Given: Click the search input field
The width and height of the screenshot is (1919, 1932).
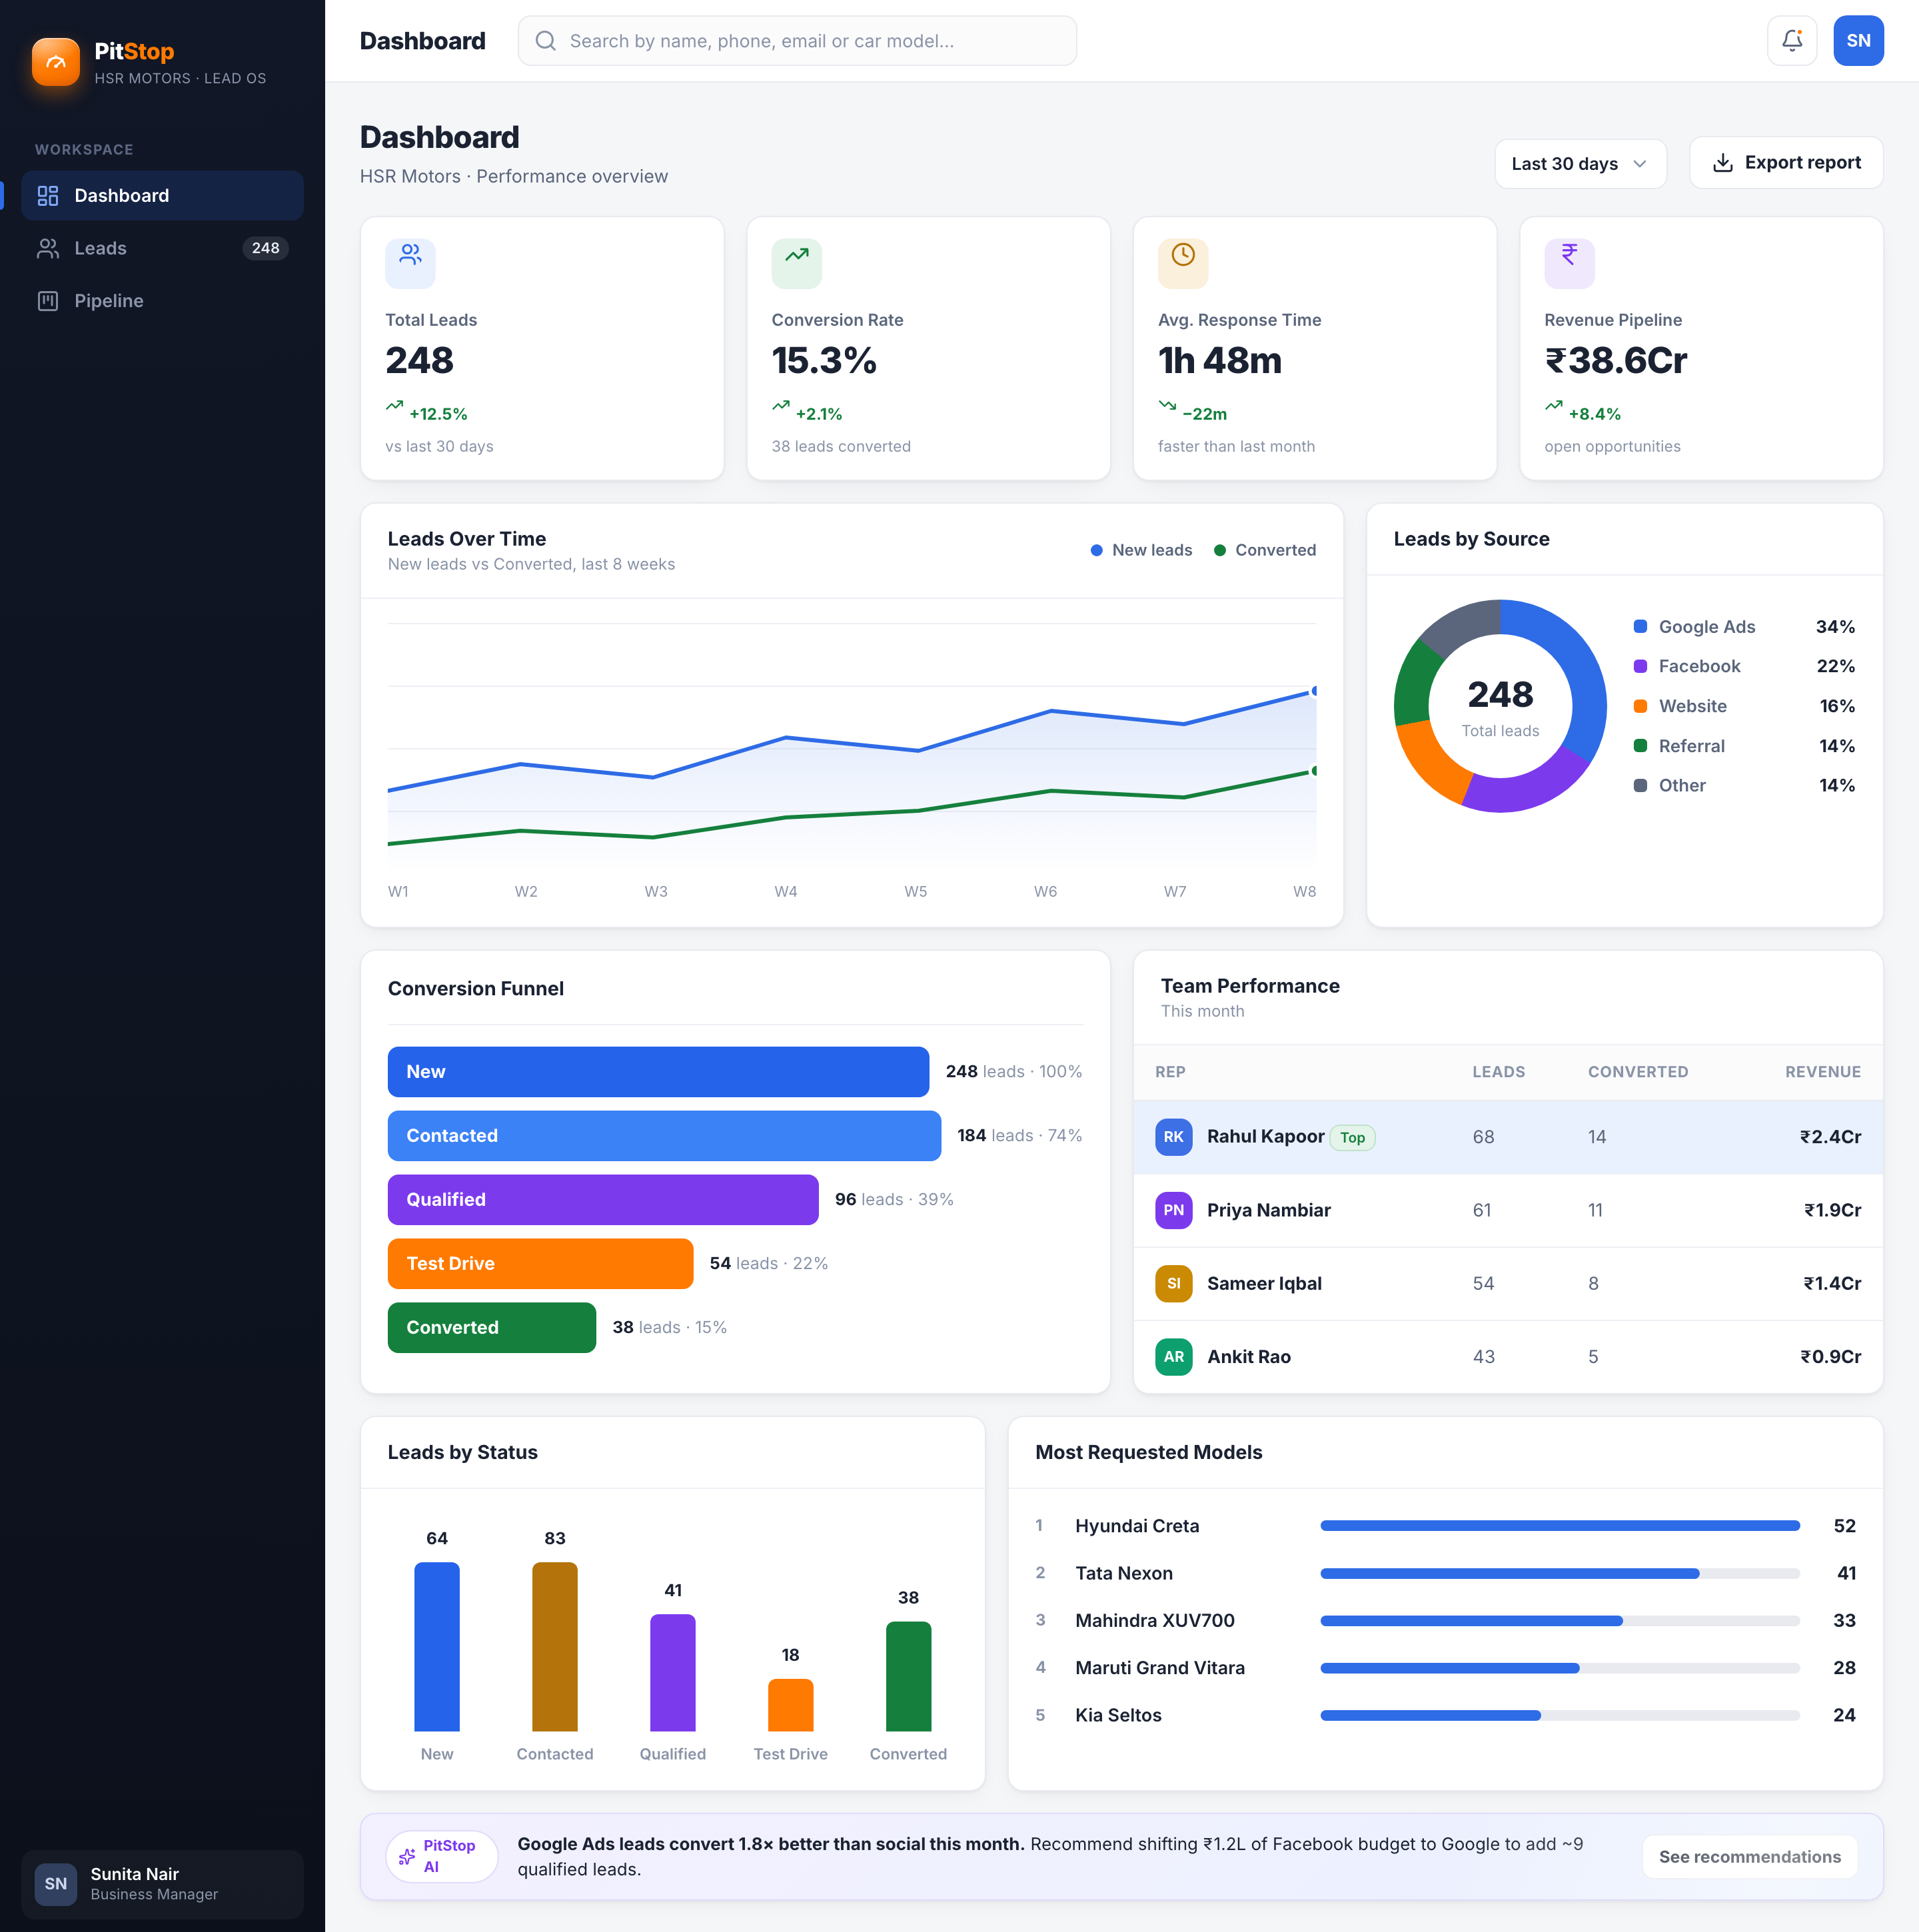Looking at the screenshot, I should (797, 41).
